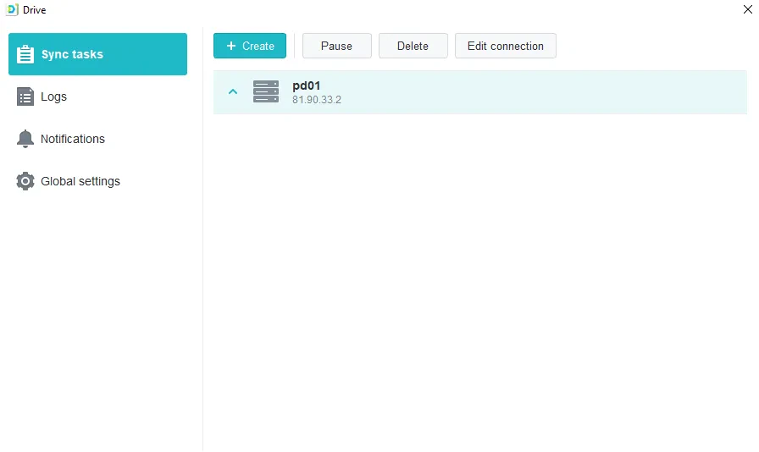Open the Logs section
This screenshot has height=452, width=759.
point(97,96)
